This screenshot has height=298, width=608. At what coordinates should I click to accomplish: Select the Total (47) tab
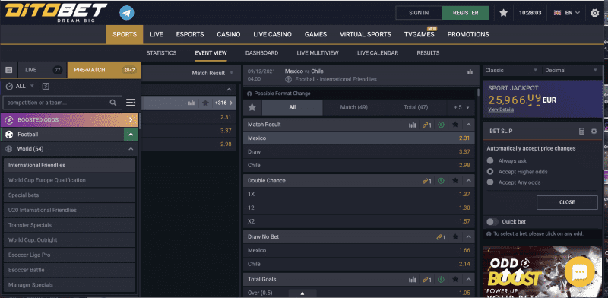click(416, 107)
